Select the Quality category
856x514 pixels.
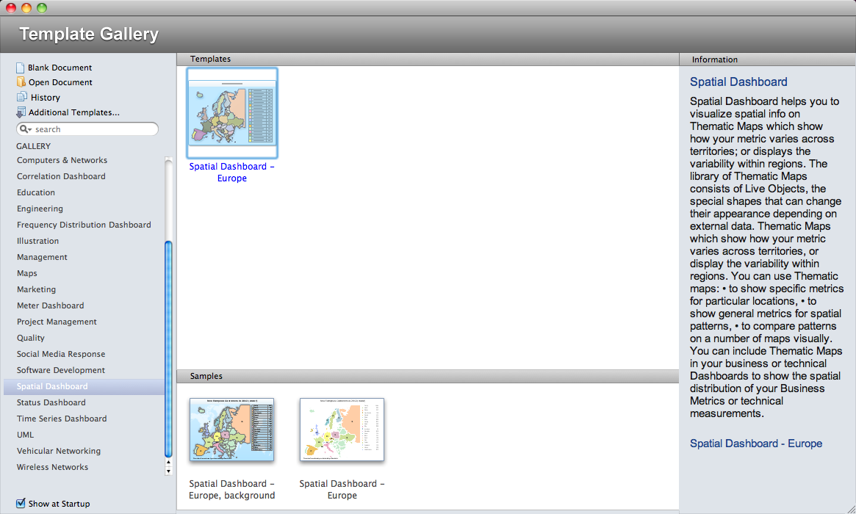(x=31, y=338)
